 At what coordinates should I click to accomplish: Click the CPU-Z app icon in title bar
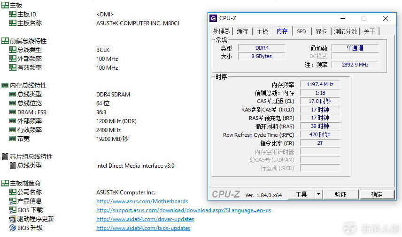pyautogui.click(x=213, y=18)
